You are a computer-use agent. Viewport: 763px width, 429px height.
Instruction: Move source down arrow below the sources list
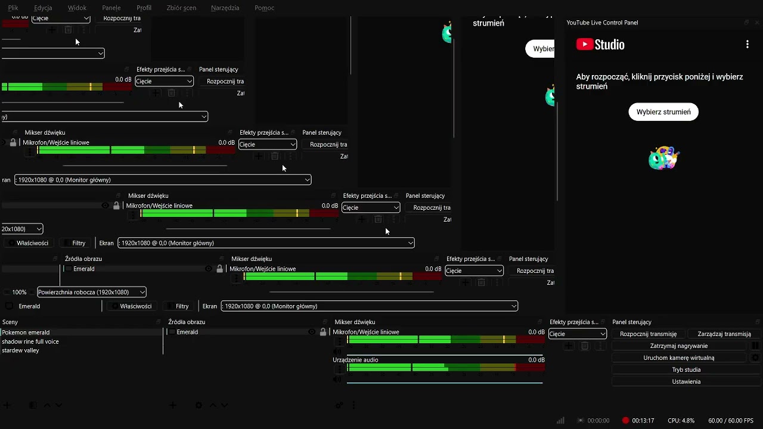click(224, 405)
